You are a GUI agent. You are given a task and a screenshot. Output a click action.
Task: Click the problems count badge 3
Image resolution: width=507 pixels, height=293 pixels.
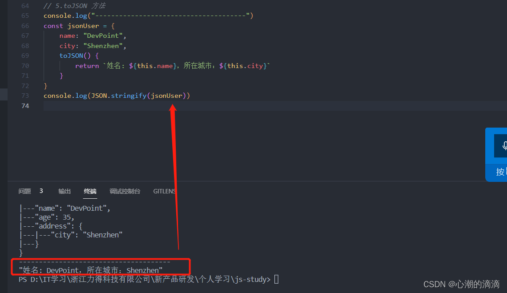click(x=41, y=191)
